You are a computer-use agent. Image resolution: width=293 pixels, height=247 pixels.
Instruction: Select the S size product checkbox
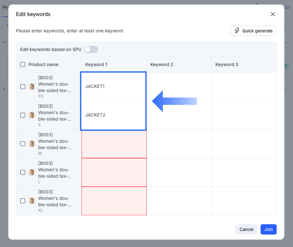pyautogui.click(x=23, y=115)
